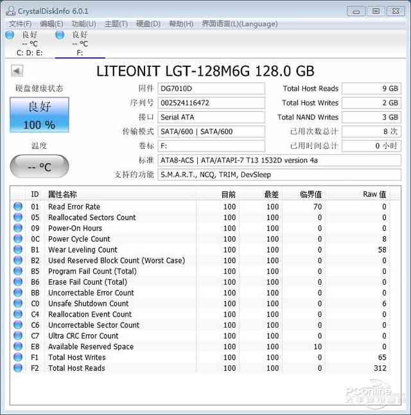Click status dot for Reallocation Event Count
This screenshot has width=411, height=415.
(18, 314)
